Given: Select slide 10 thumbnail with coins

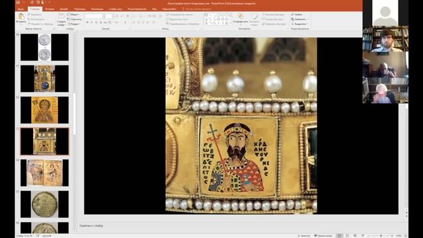Looking at the screenshot, I should [x=44, y=47].
